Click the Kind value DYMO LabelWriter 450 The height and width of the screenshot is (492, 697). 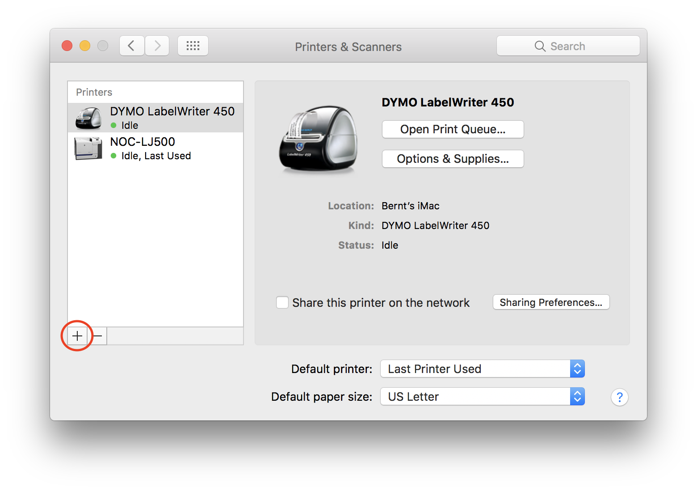(x=436, y=225)
